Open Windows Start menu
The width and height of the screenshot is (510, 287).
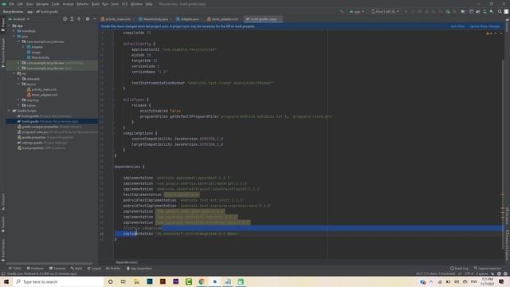6,281
